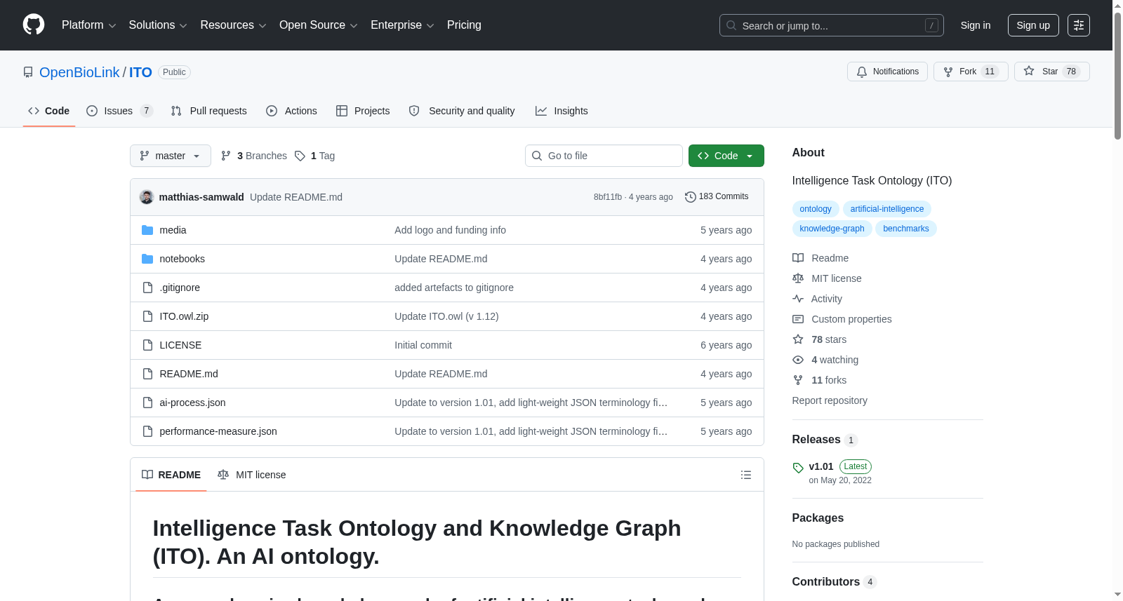Click the MIT license scale icon in About

pyautogui.click(x=798, y=278)
